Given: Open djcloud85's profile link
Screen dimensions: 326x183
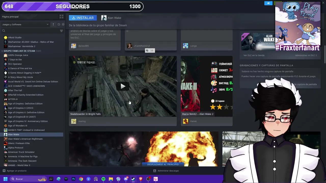Looking at the screenshot, I should tap(83, 46).
